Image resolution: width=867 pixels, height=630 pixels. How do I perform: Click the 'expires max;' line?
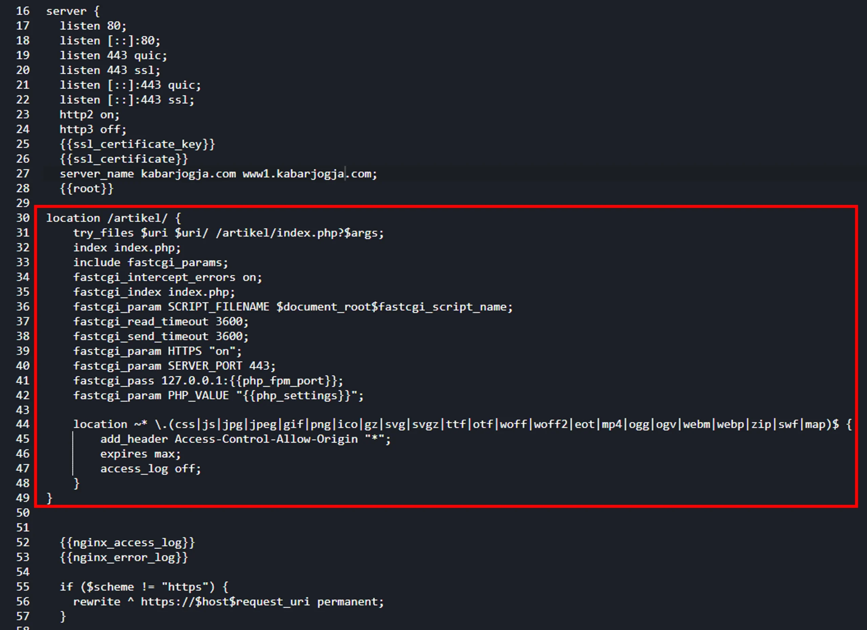click(140, 454)
